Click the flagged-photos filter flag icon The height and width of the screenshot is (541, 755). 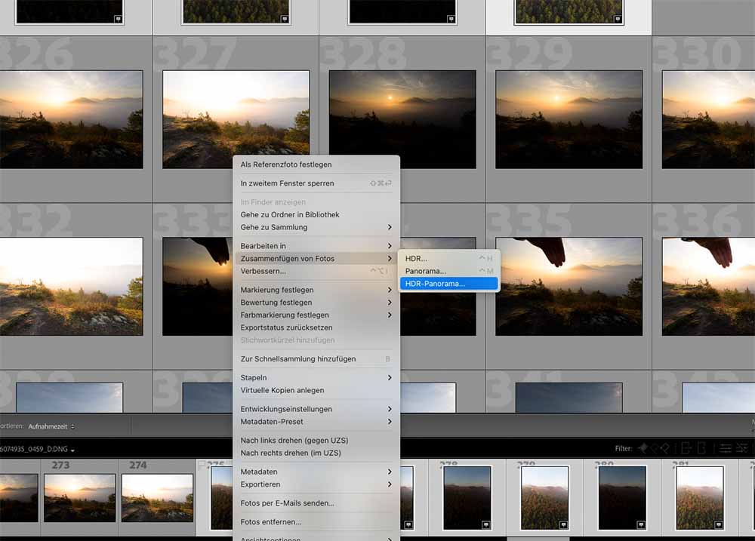click(642, 448)
